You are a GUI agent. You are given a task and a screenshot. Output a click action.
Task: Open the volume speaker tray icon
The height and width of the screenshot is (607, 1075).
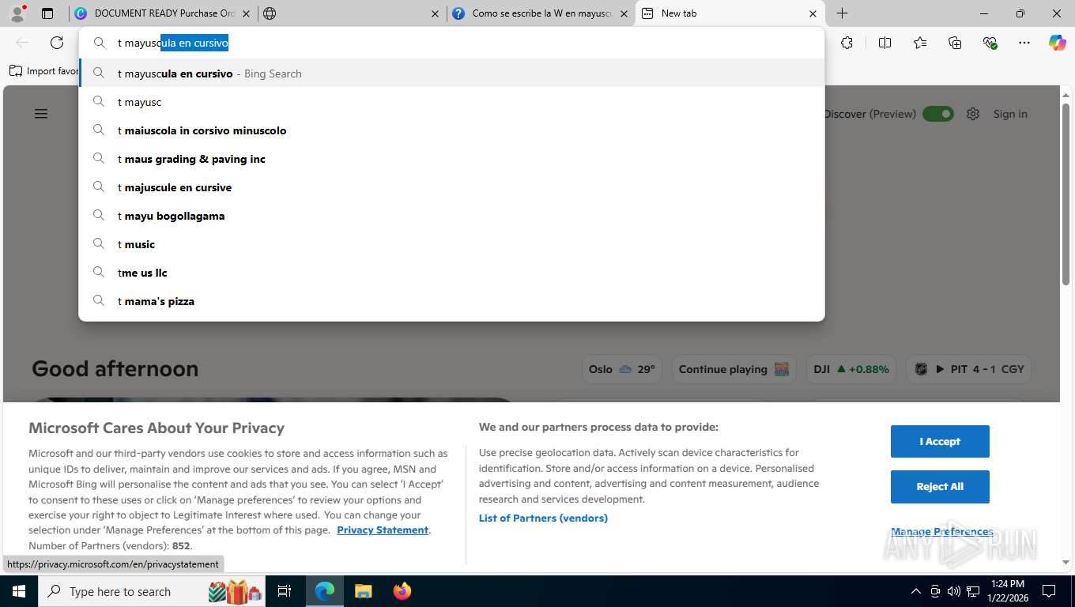[953, 591]
